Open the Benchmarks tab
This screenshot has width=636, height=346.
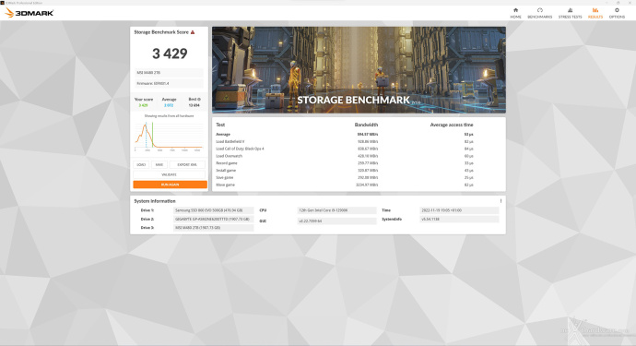click(539, 13)
